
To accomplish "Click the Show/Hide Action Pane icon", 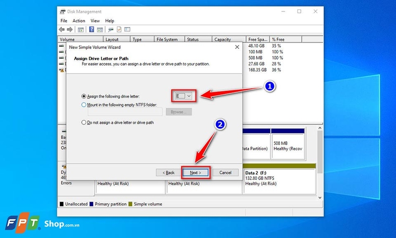I will pyautogui.click(x=100, y=30).
